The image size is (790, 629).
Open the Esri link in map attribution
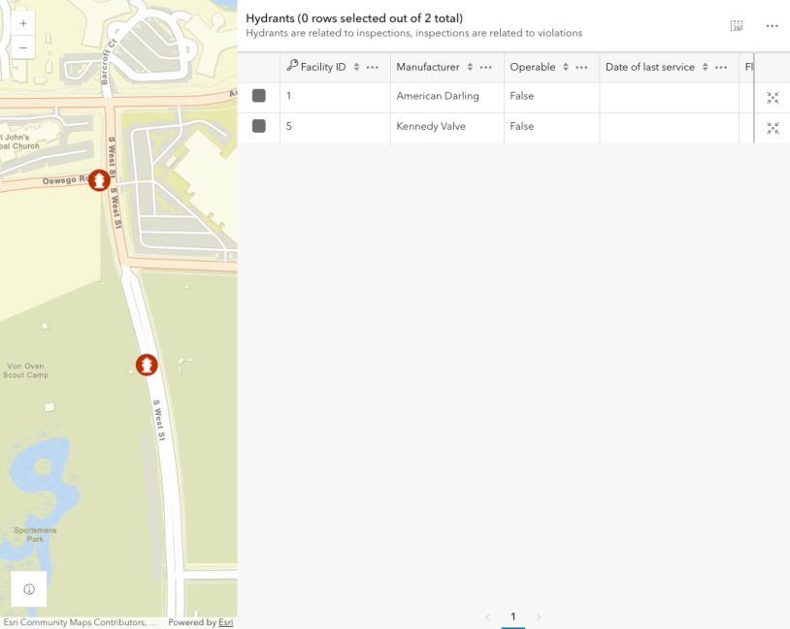[x=225, y=622]
